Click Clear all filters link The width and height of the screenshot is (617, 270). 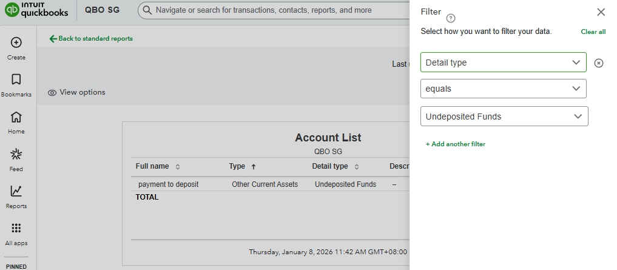pos(593,32)
